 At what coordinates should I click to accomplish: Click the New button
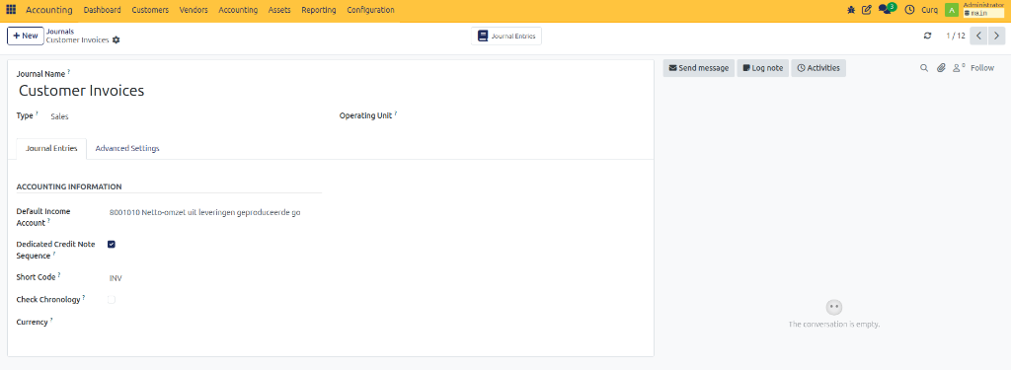(x=25, y=37)
